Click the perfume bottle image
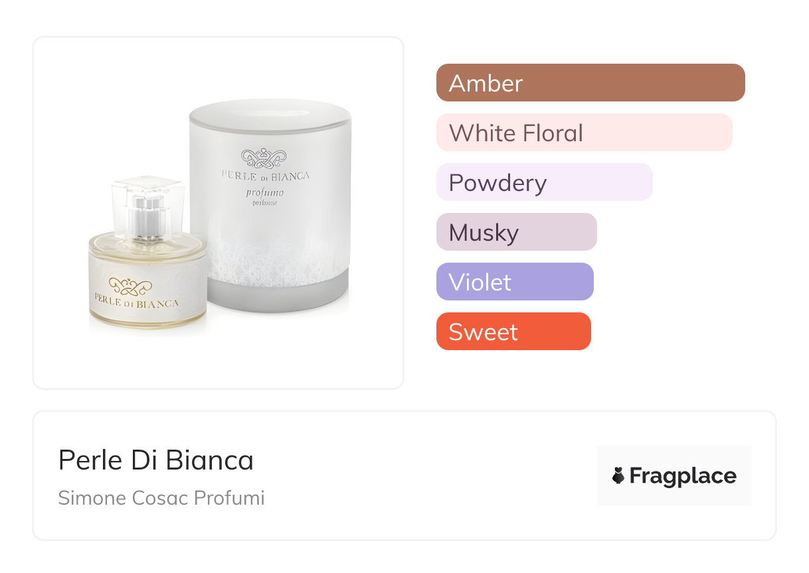This screenshot has width=809, height=573. pyautogui.click(x=147, y=265)
